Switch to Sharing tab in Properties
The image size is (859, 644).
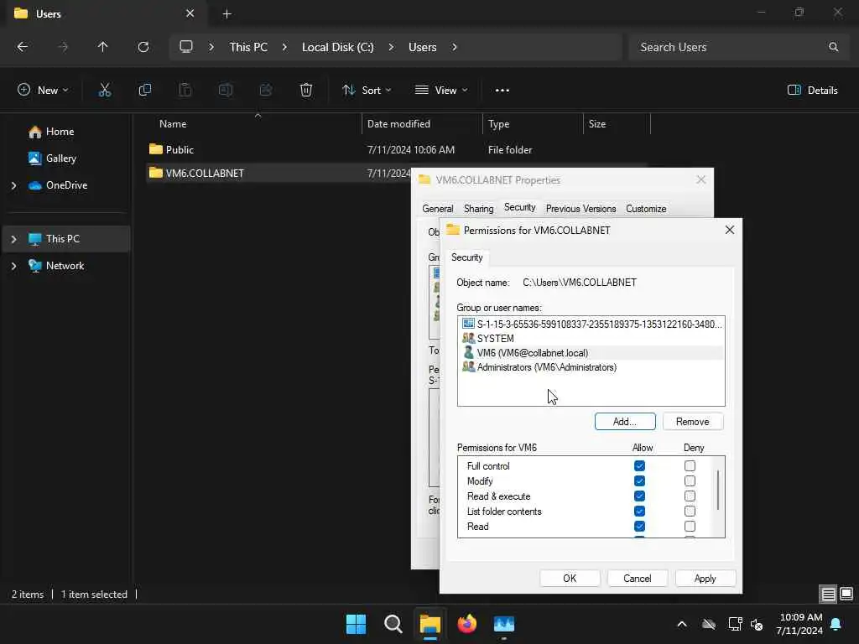click(x=478, y=209)
